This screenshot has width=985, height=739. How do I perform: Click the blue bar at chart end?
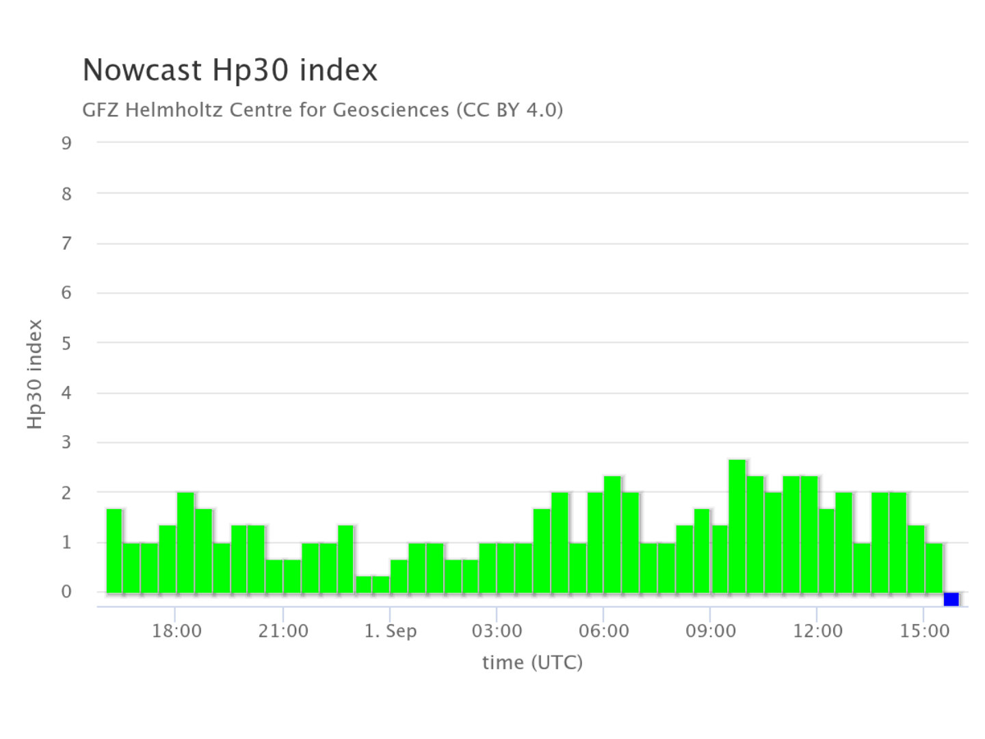(x=951, y=599)
